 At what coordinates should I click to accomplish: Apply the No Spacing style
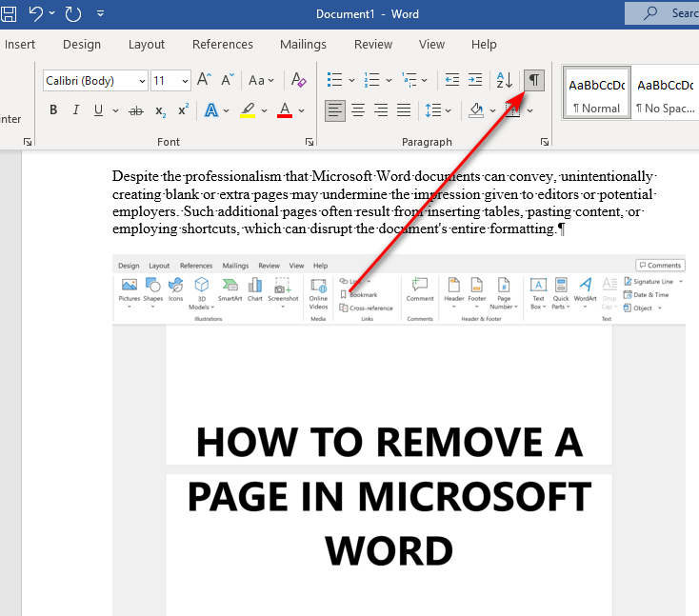click(666, 93)
